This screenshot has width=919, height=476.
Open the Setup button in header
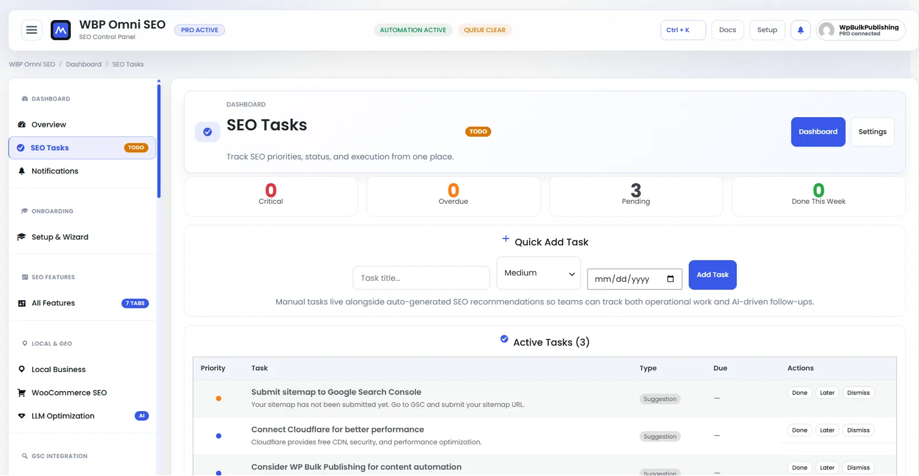coord(767,30)
